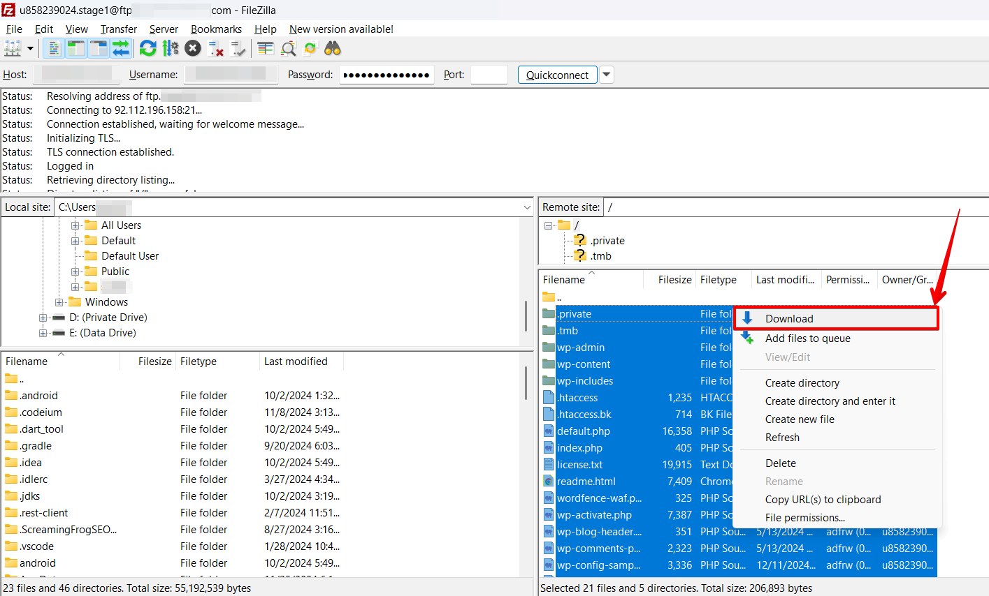This screenshot has height=596, width=989.
Task: Toggle local directory tree display
Action: (75, 48)
